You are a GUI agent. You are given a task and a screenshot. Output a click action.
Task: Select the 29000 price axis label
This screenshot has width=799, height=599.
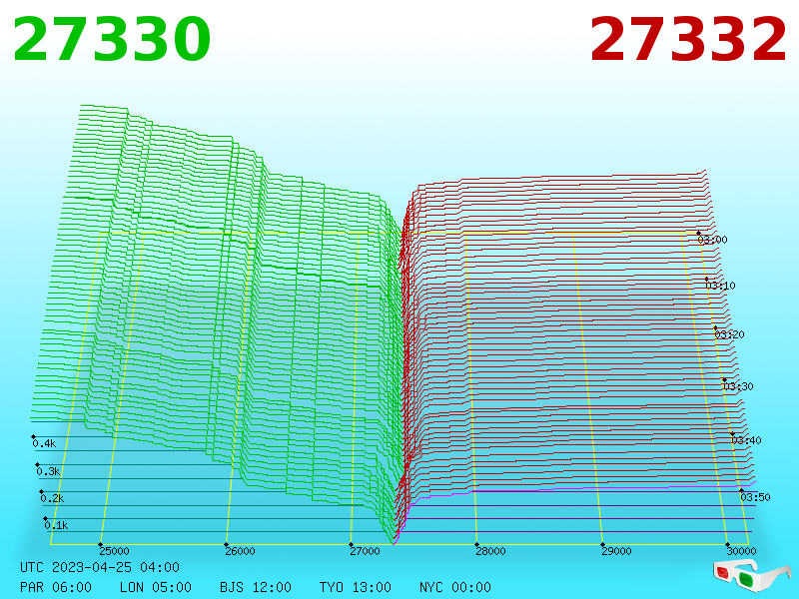click(616, 551)
